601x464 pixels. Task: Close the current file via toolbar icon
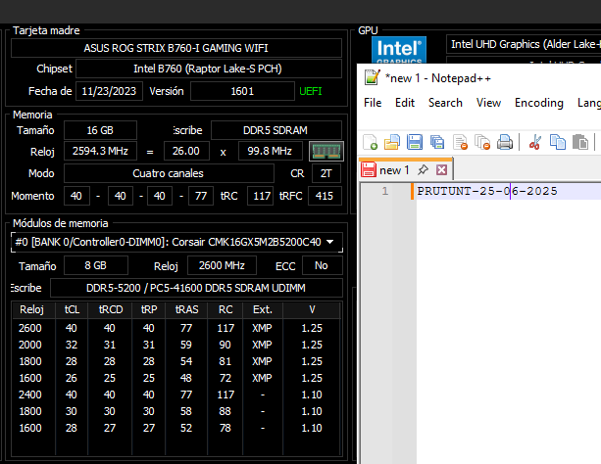pos(460,142)
